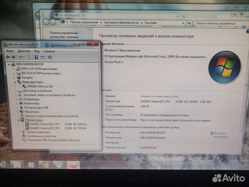Collapse the WIN-NH9O9H8GD30 root node

pos(9,64)
